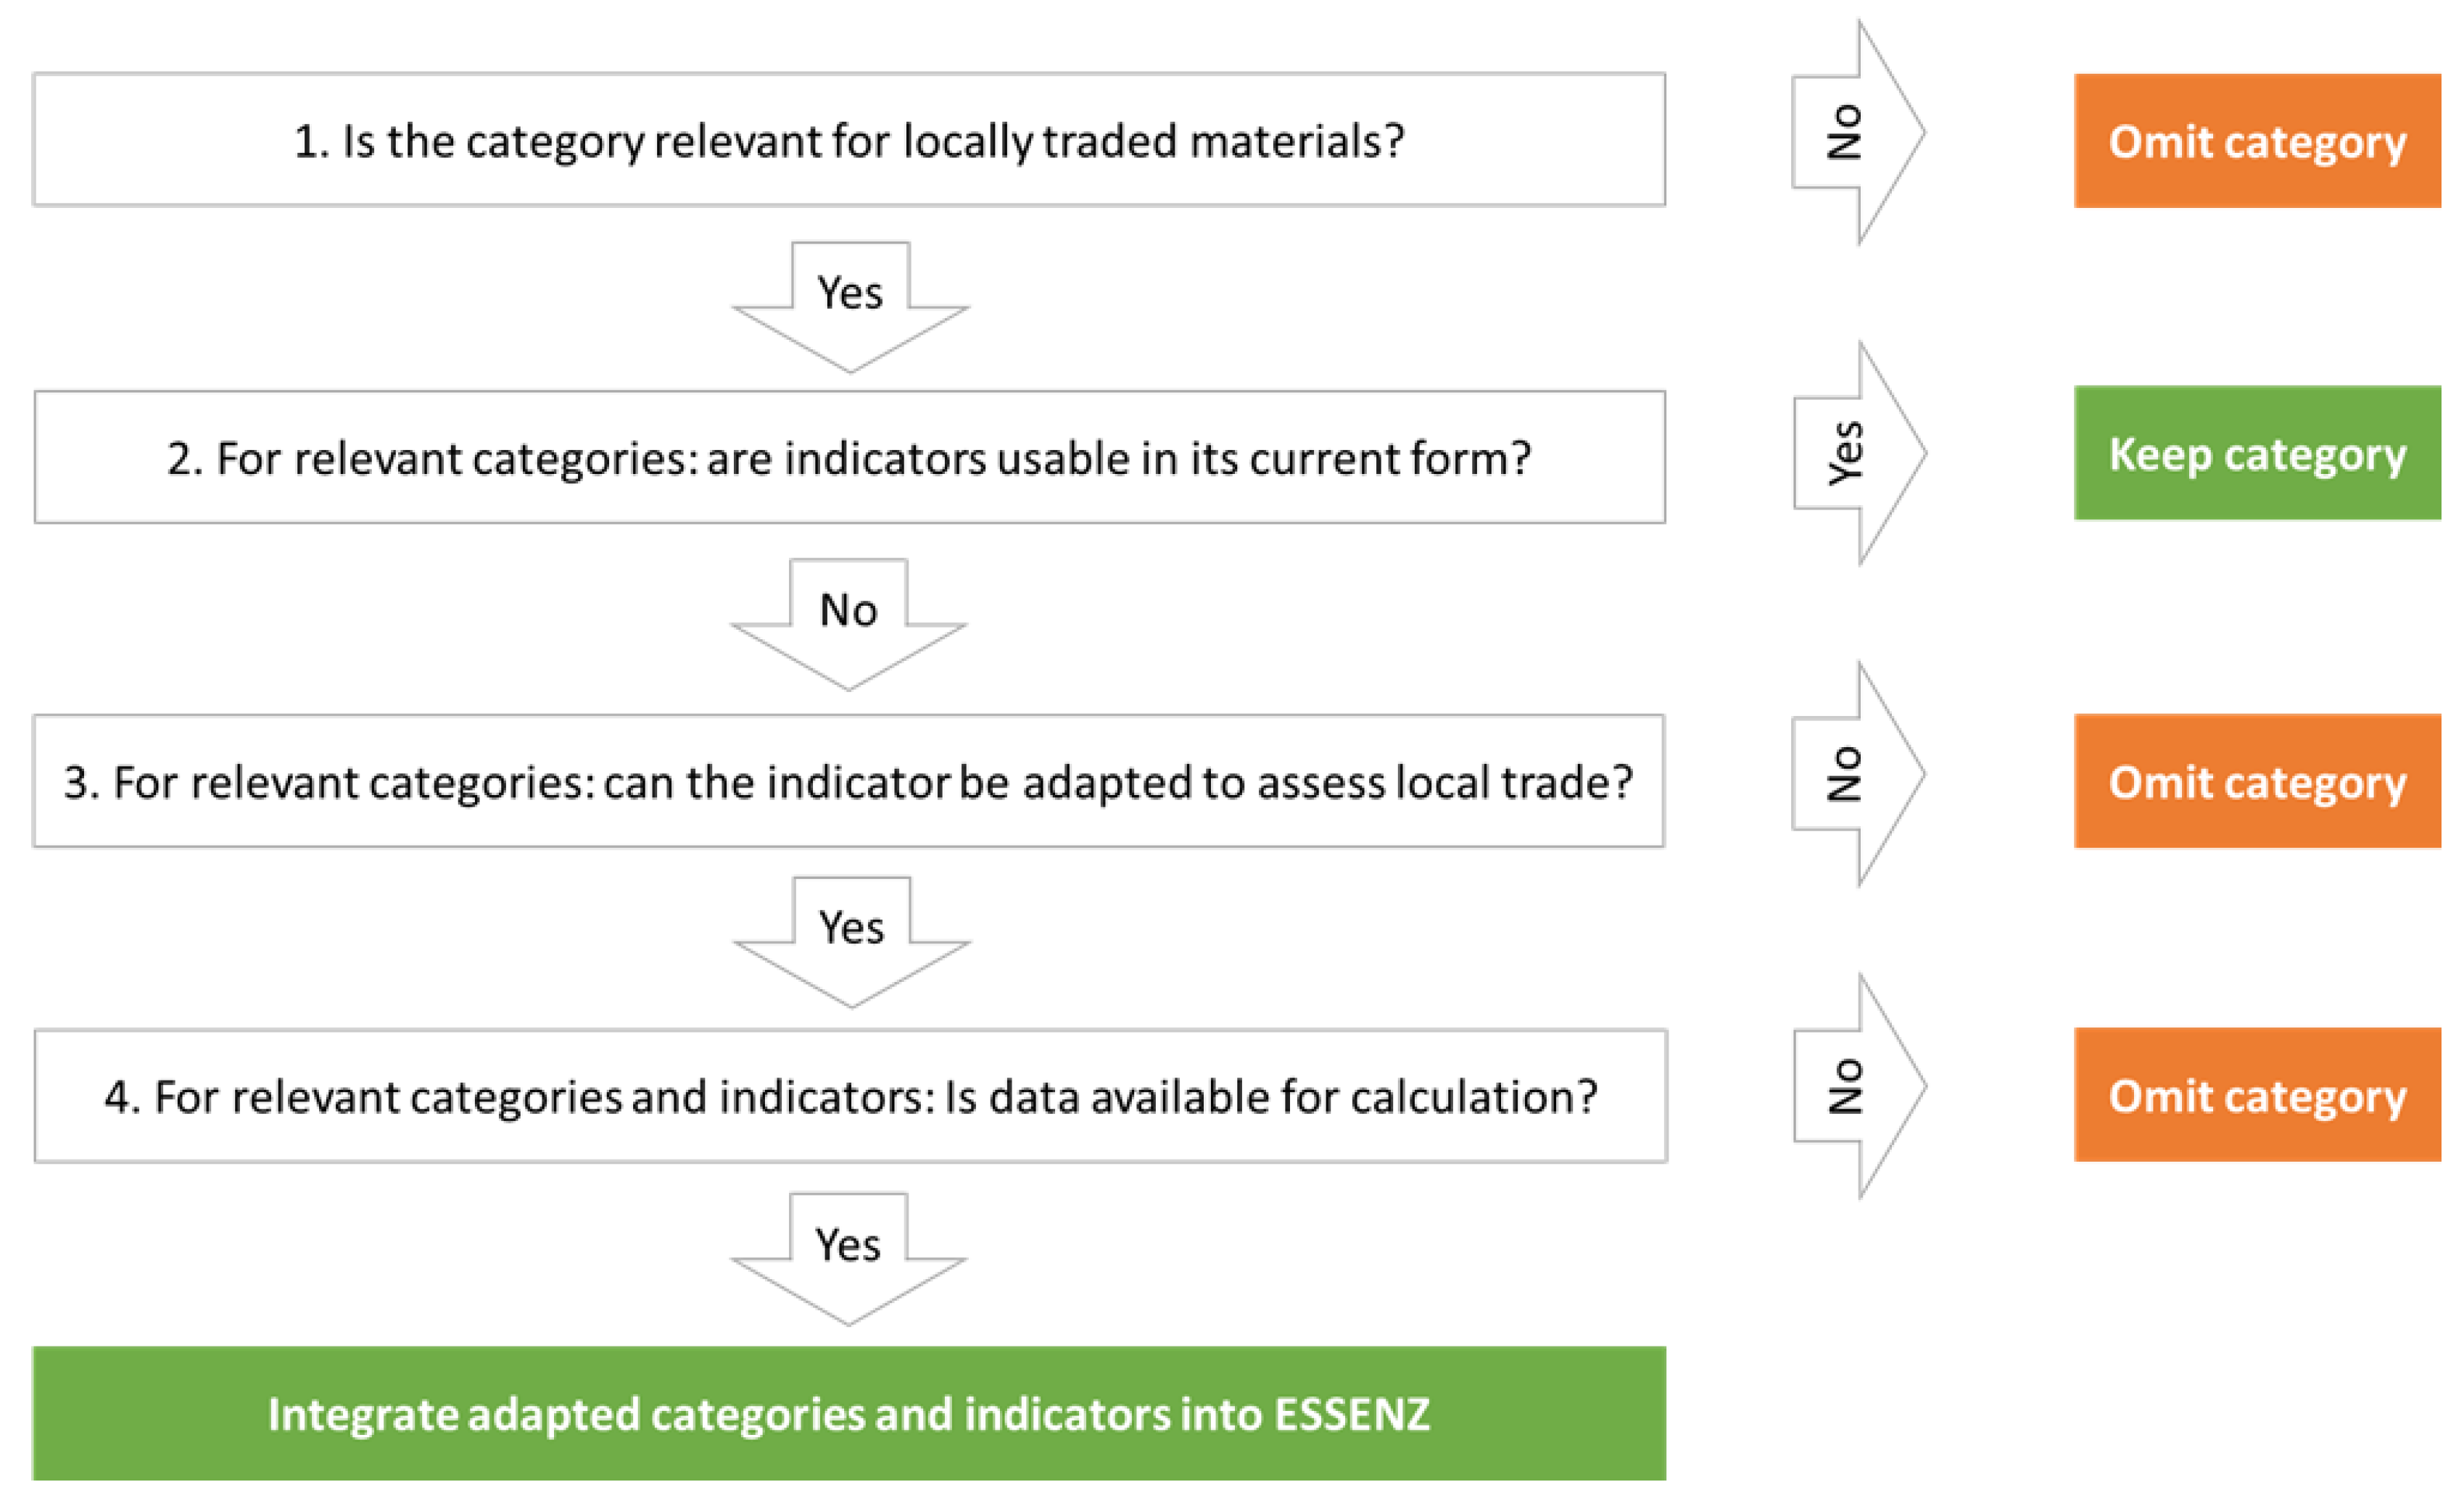Select the green Keep category box
2464x1503 pixels.
click(2256, 454)
